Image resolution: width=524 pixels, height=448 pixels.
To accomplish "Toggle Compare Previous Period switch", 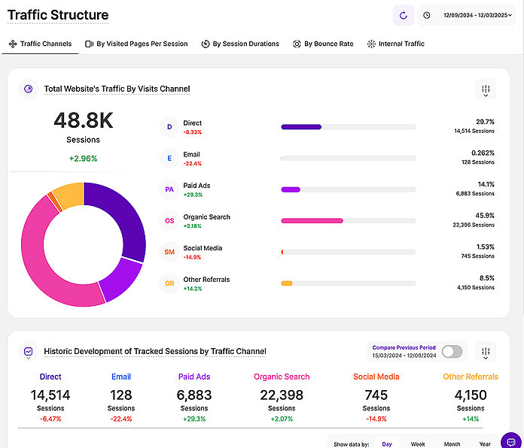I will (x=452, y=352).
